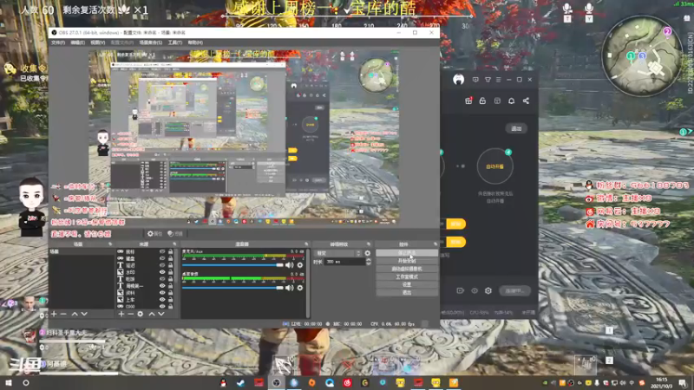This screenshot has height=390, width=694.
Task: Toggle visibility of the 周榜第一 source
Action: pos(162,286)
